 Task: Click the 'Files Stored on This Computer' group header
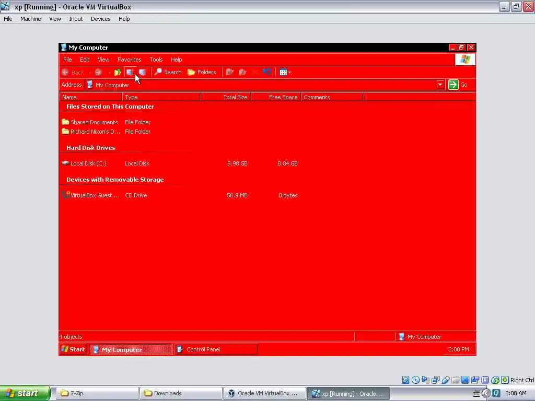110,107
